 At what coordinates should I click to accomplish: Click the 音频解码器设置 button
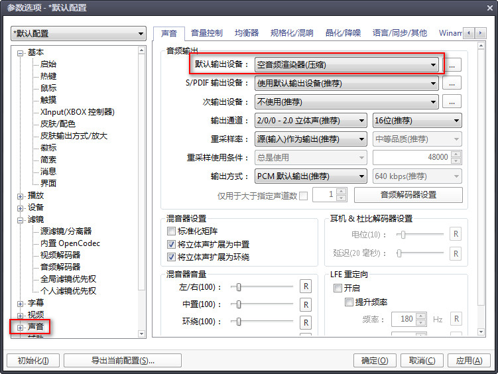(408, 194)
